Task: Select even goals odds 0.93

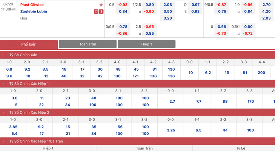Action: coord(195,12)
